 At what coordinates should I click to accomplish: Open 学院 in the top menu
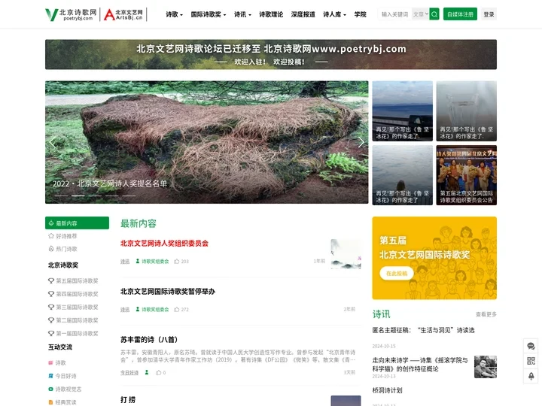360,14
